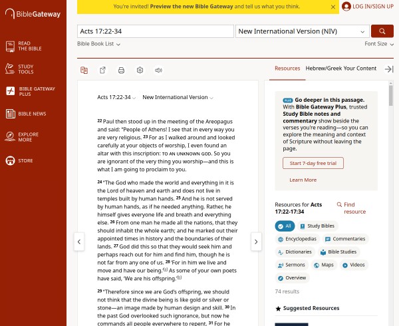Click the user account avatar icon
The image size is (399, 326).
(346, 7)
